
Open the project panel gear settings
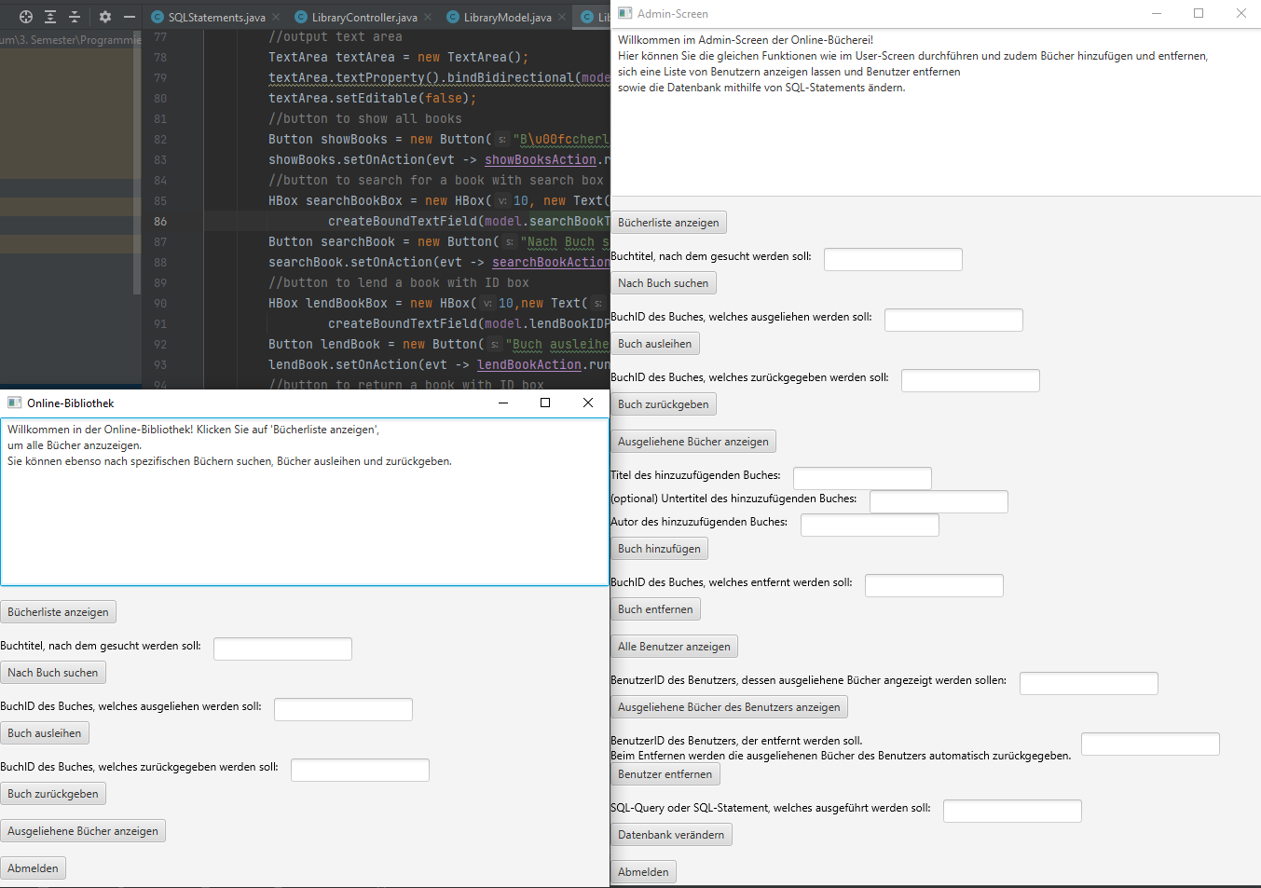coord(105,17)
